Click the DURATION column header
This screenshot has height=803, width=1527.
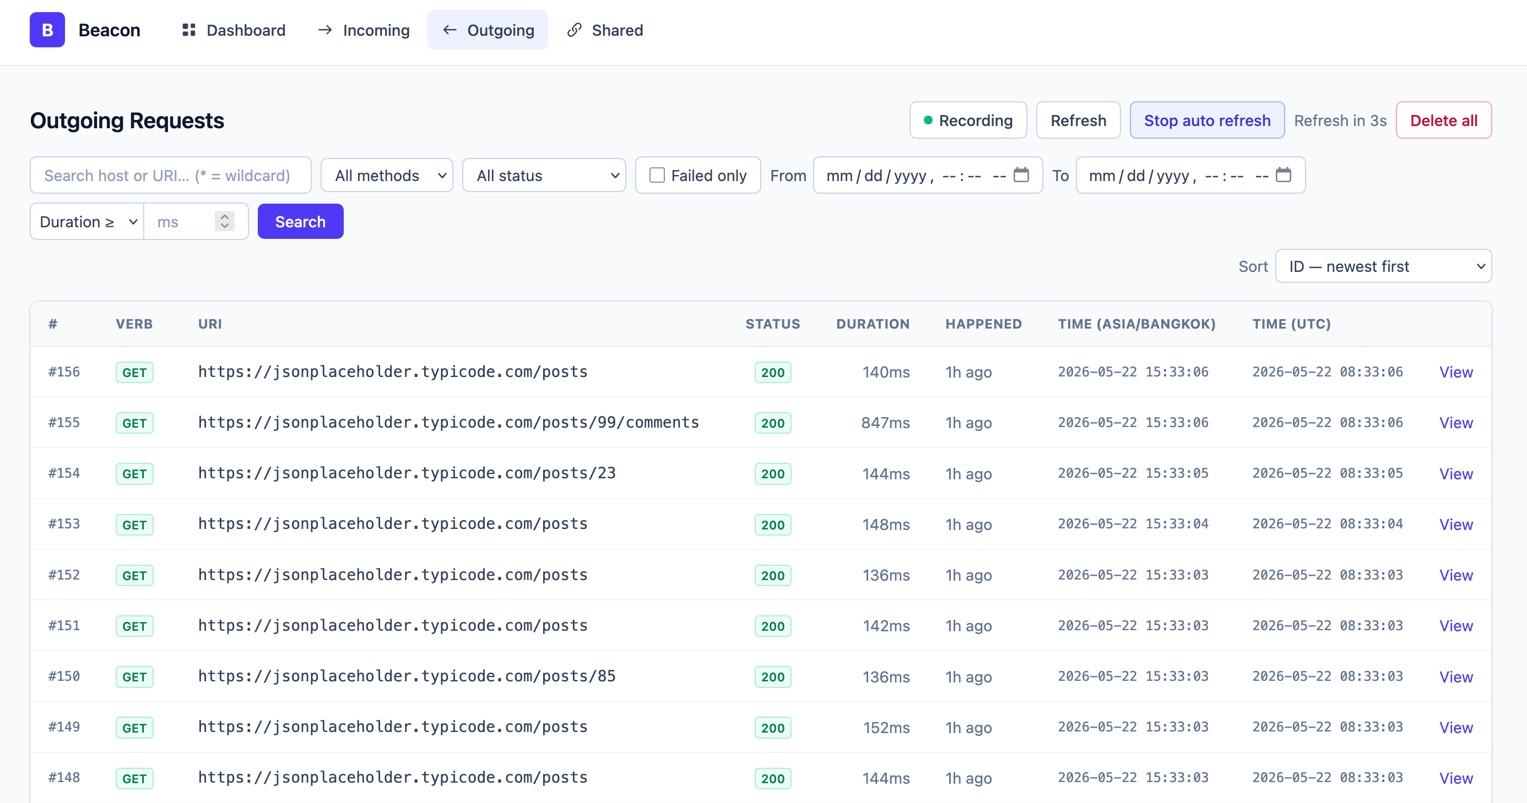click(873, 324)
